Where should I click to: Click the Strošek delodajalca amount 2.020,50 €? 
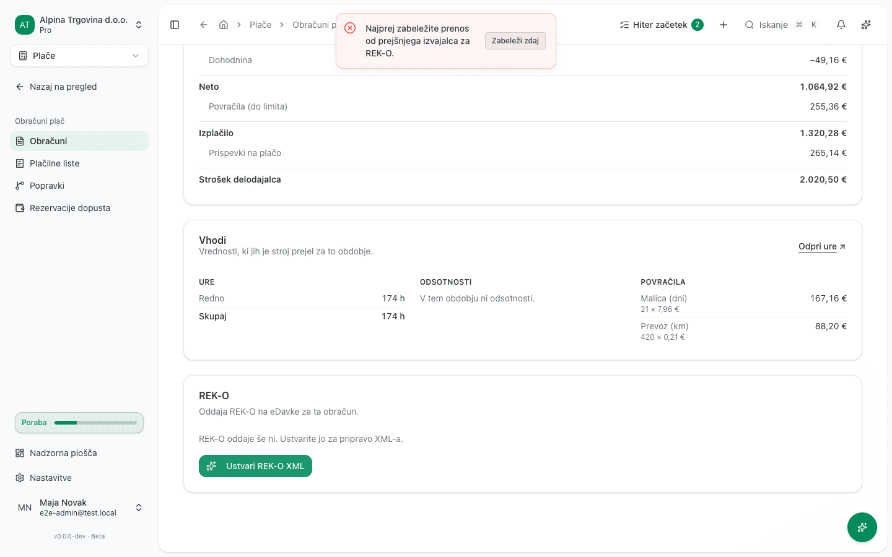pyautogui.click(x=823, y=179)
